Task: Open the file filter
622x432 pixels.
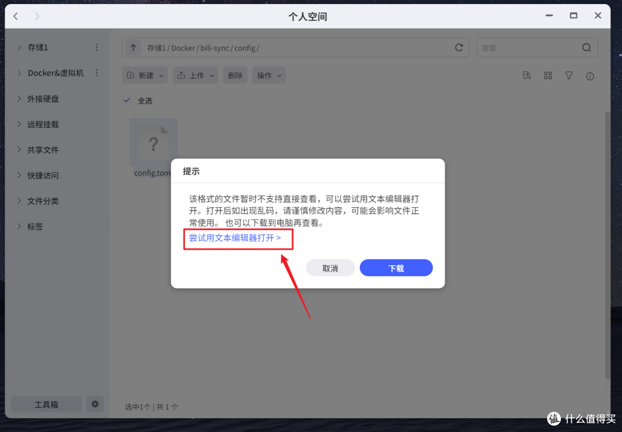Action: [569, 76]
